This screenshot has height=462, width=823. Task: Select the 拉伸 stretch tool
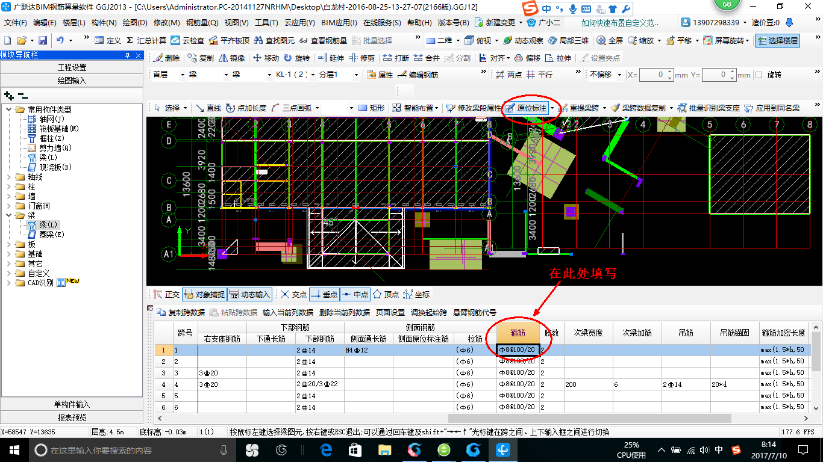tap(559, 58)
